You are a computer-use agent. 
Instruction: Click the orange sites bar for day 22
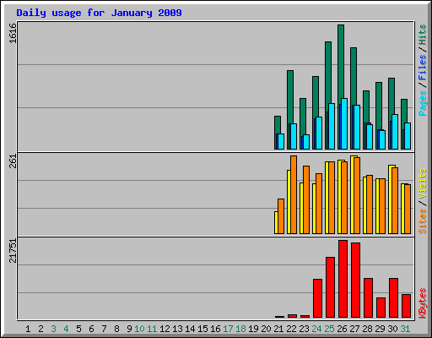point(294,194)
